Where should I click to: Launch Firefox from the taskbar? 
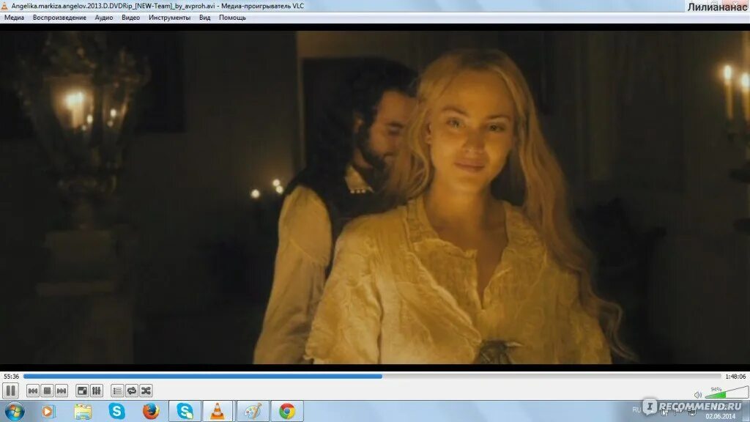point(151,412)
